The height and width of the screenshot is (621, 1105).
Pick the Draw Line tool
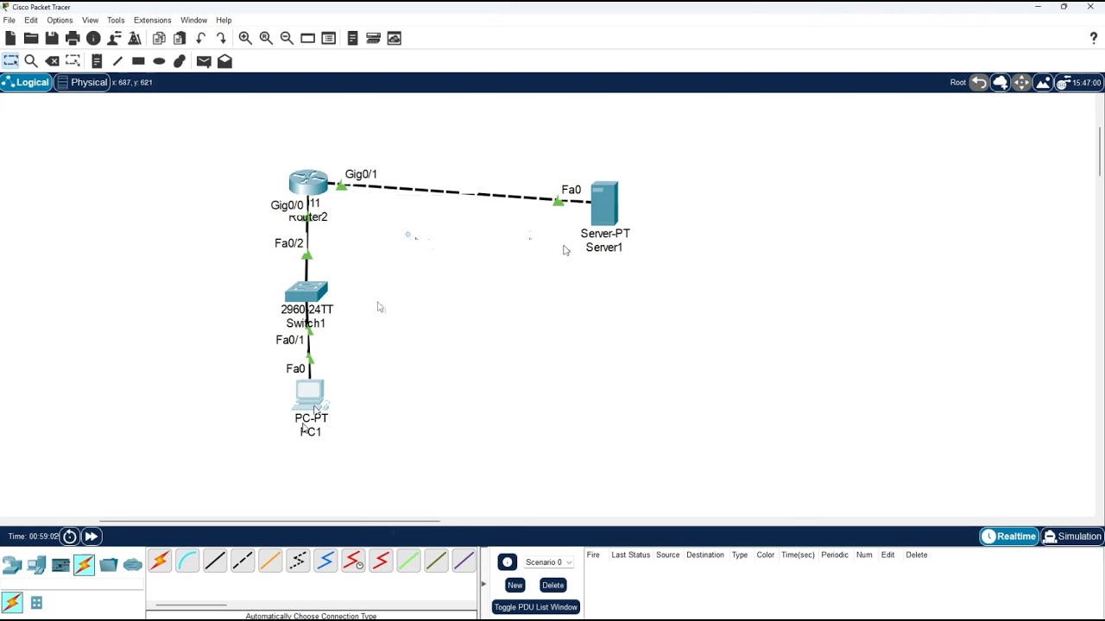point(117,61)
